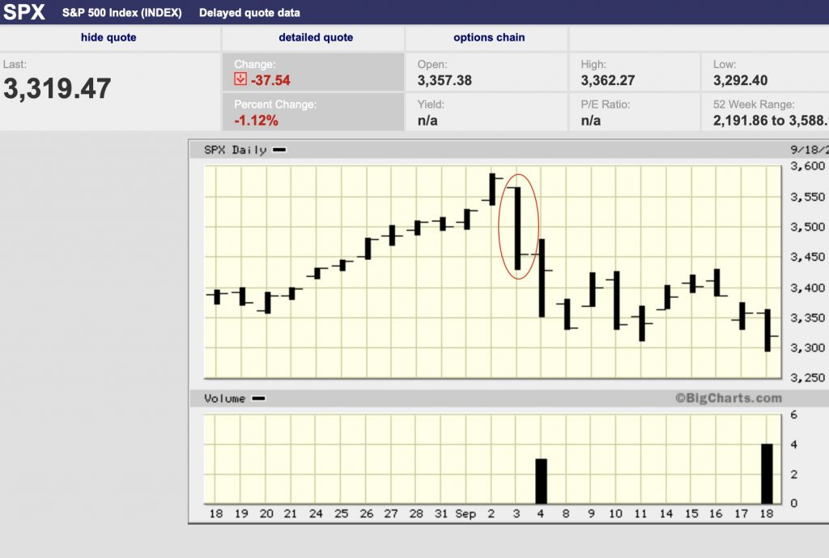Click the Sep 3 price bar

click(518, 228)
